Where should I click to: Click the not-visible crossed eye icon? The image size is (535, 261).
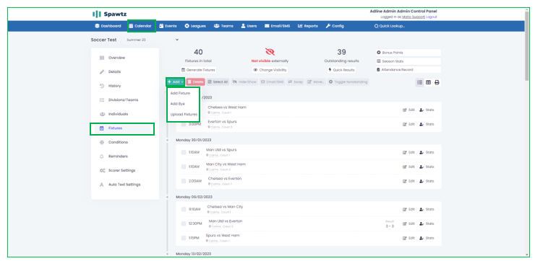tap(270, 52)
